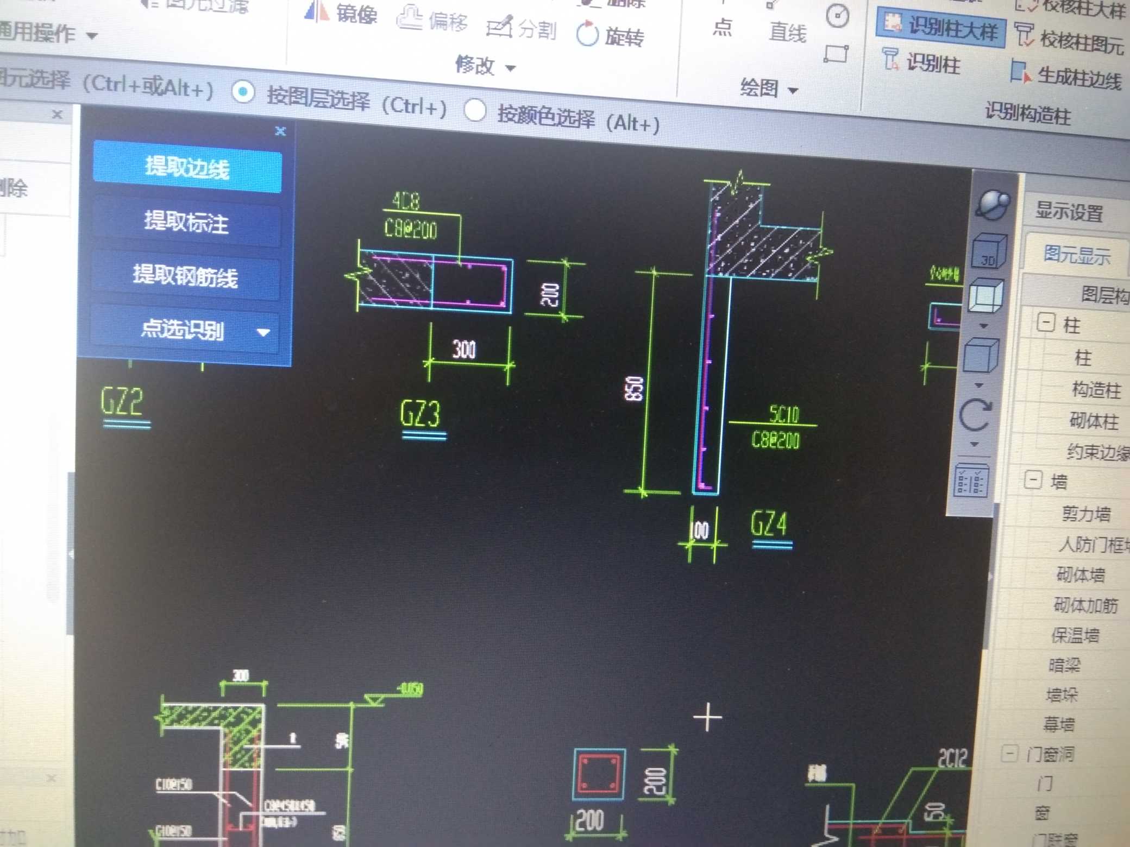Activate 识别柱大样 column detail recognition

tap(941, 28)
